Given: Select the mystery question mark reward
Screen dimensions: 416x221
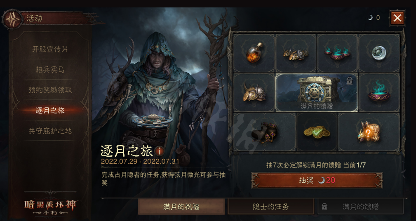Looking at the screenshot, I should (369, 132).
